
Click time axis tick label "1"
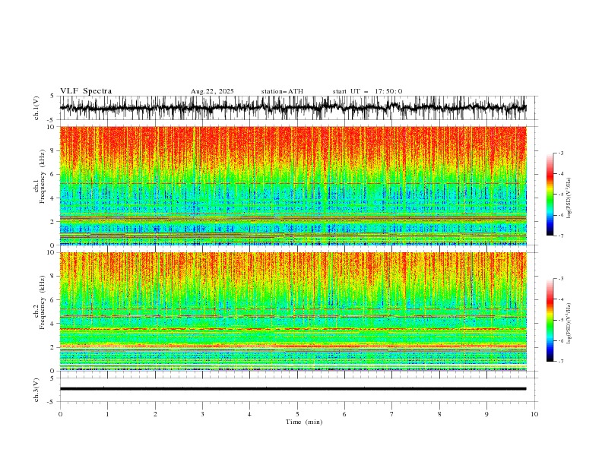(x=107, y=414)
